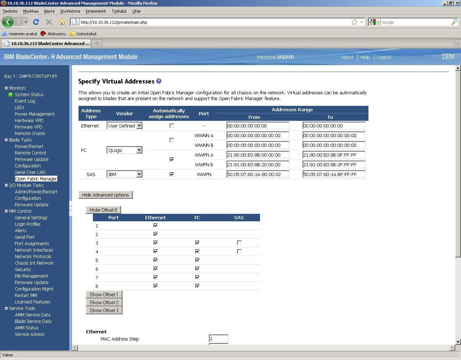Click the Logout link in the header
The height and width of the screenshot is (360, 461).
point(384,57)
